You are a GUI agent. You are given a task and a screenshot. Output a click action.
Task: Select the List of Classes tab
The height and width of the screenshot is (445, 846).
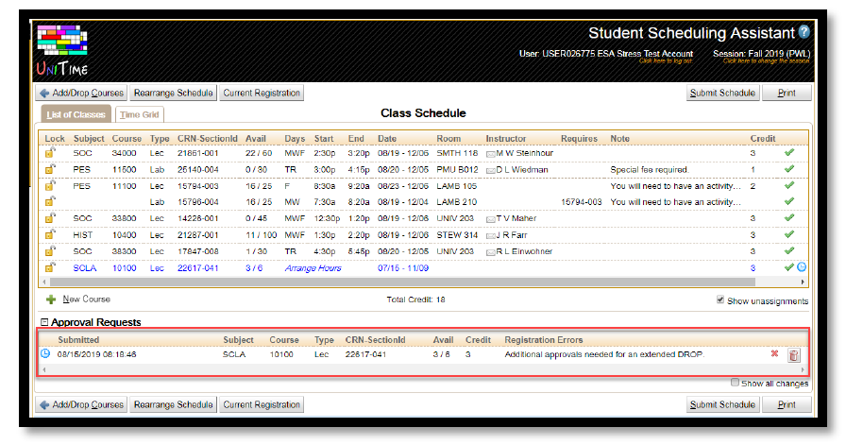pyautogui.click(x=76, y=115)
